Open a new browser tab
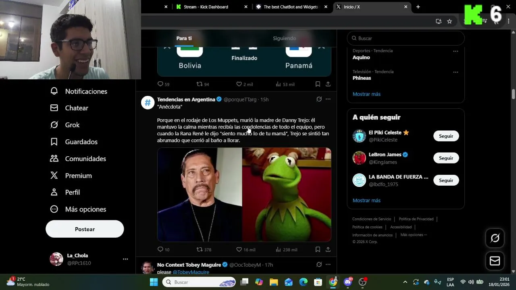Viewport: 516px width, 290px height. tap(418, 7)
